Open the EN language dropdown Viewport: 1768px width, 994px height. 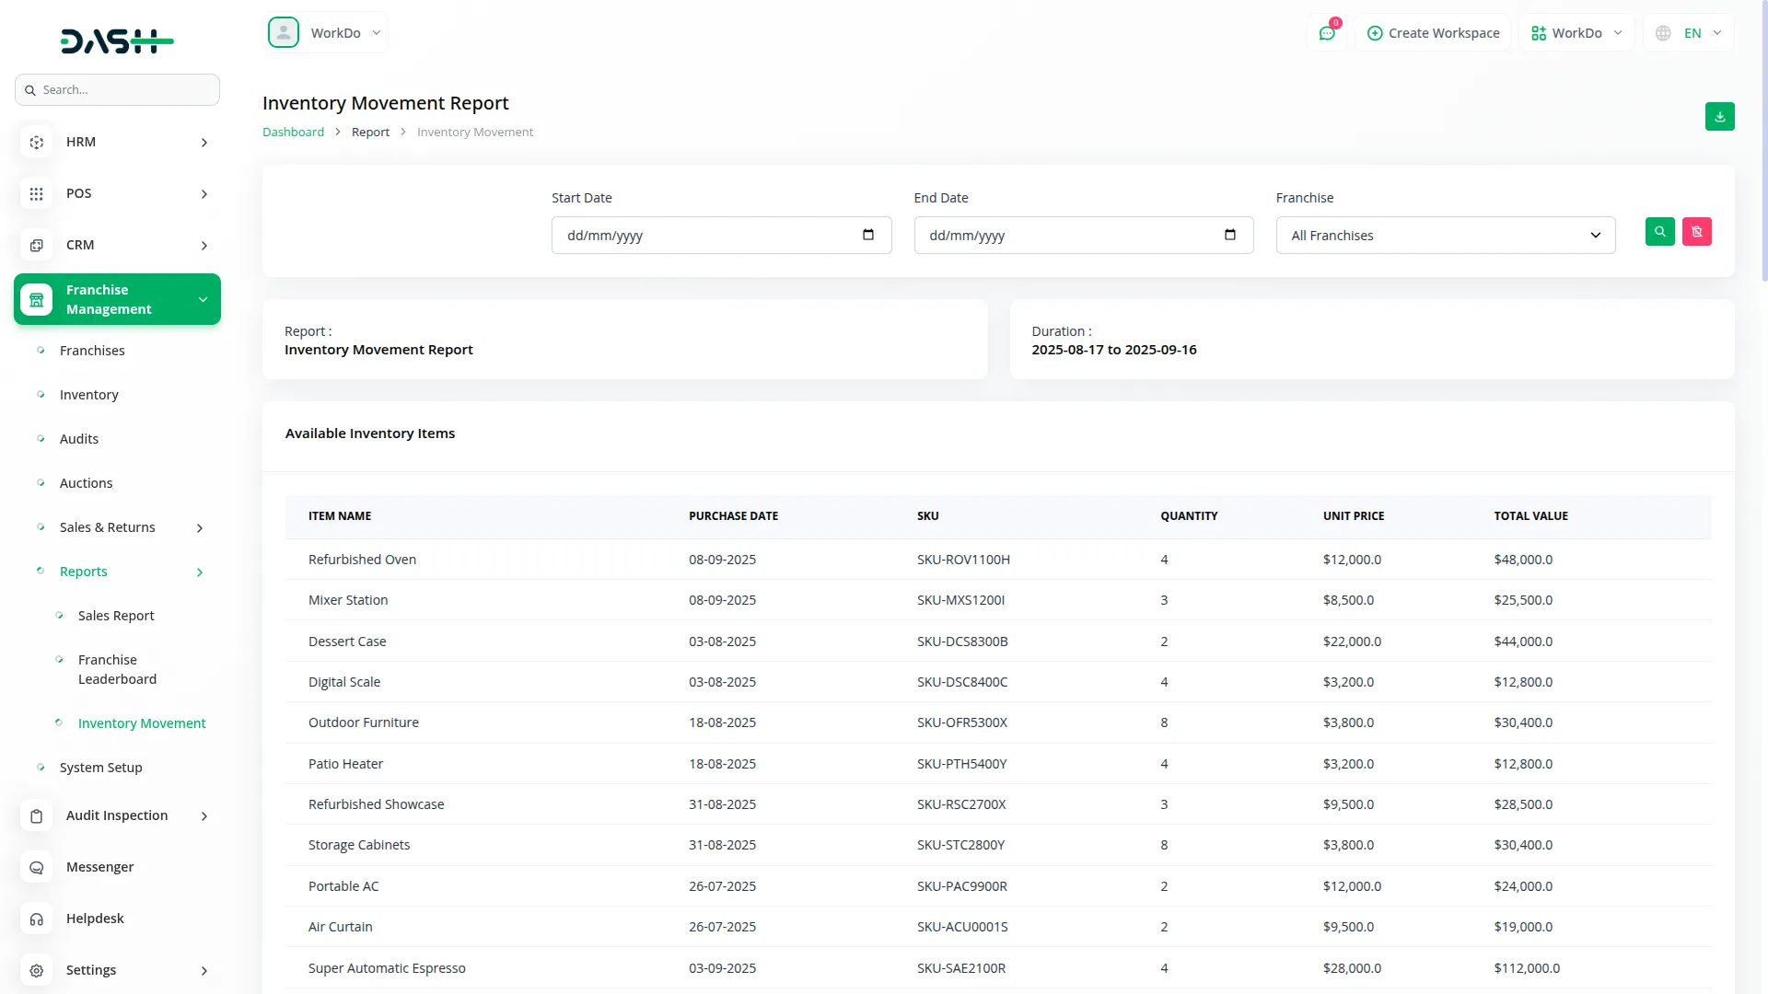pyautogui.click(x=1691, y=33)
